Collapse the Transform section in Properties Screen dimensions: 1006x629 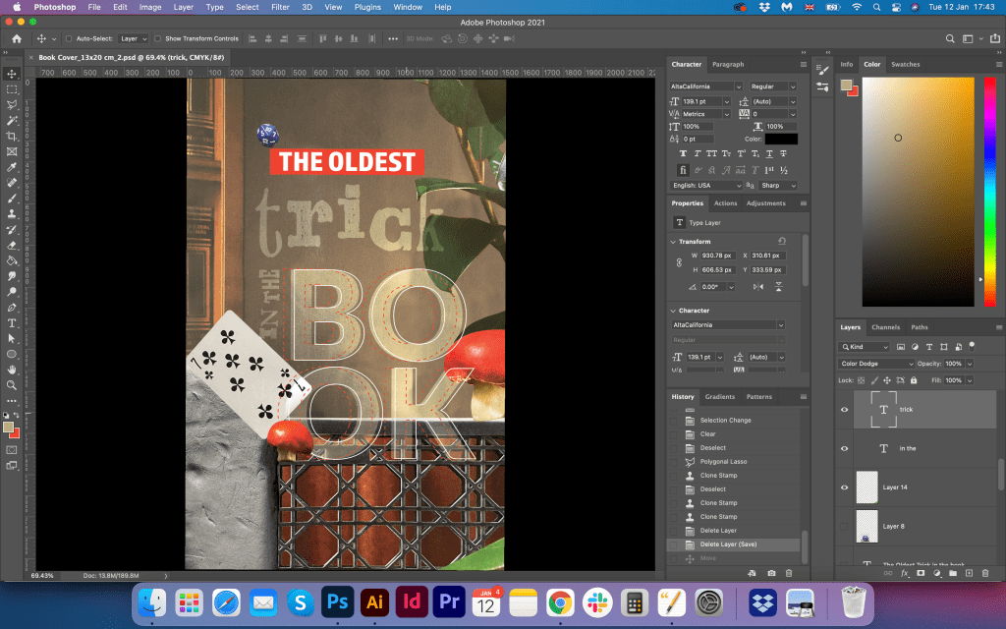click(673, 241)
